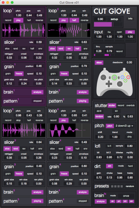Screen dimensions: 139x208
Task: Enable half speed on loop 1
Action: 29,20
